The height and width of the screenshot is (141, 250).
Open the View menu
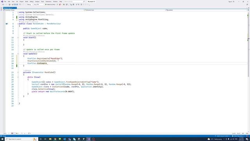pos(13,2)
